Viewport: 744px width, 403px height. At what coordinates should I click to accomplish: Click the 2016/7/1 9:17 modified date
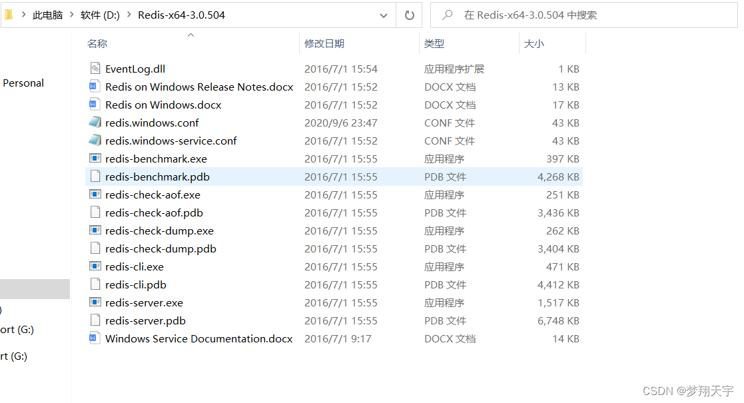pos(338,339)
